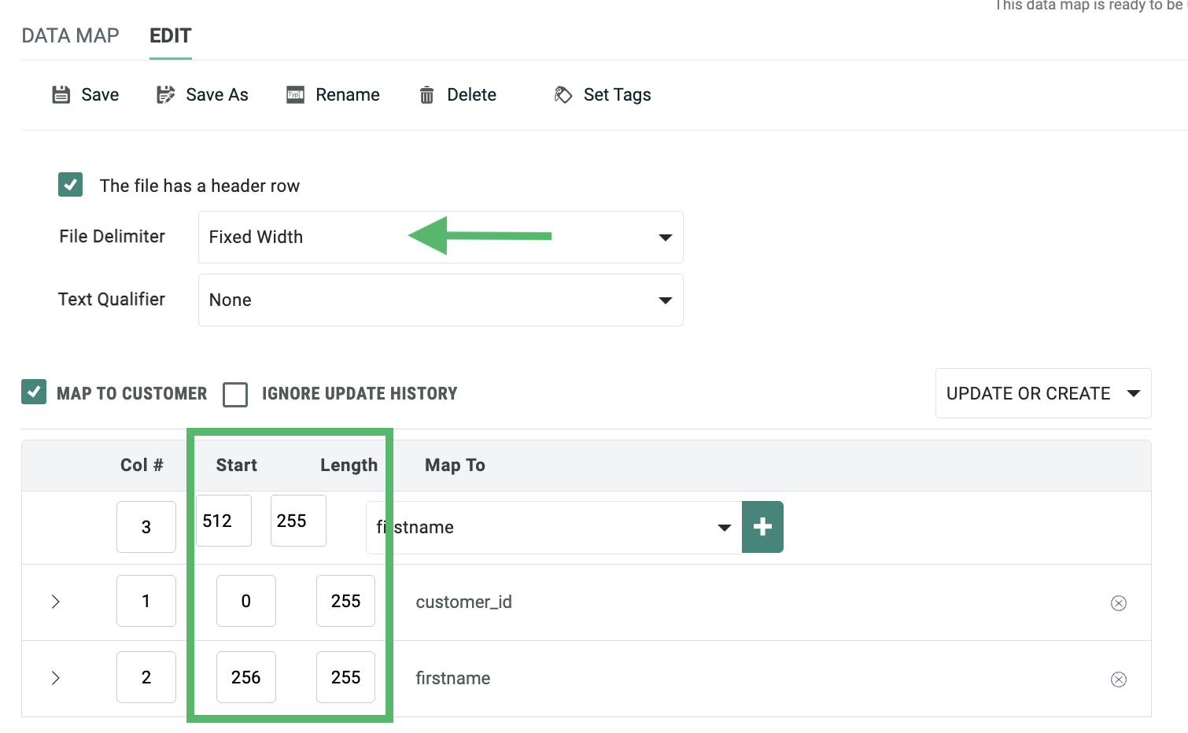This screenshot has width=1188, height=733.
Task: Click the Save floppy disk icon
Action: pyautogui.click(x=61, y=95)
